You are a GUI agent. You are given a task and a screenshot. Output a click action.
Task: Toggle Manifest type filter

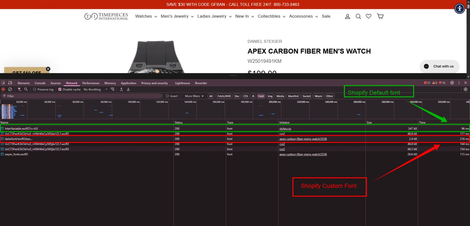click(x=293, y=96)
